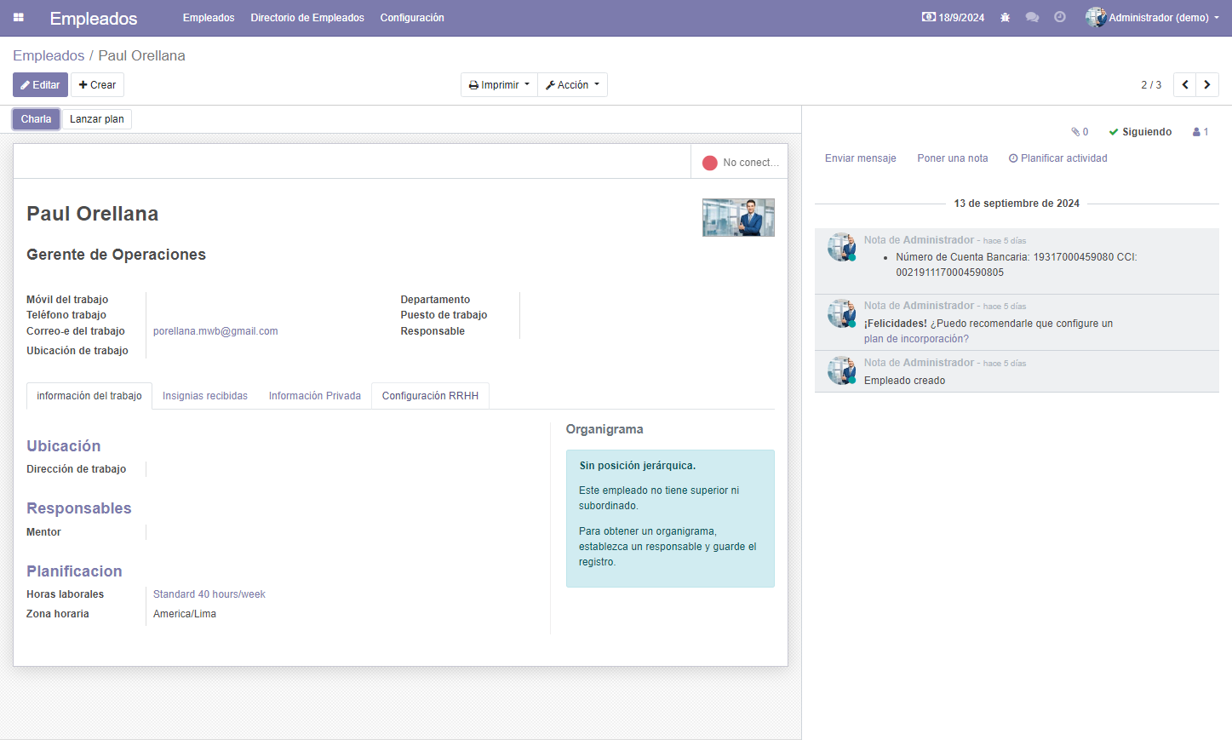Open the apps grid menu icon

click(x=19, y=18)
